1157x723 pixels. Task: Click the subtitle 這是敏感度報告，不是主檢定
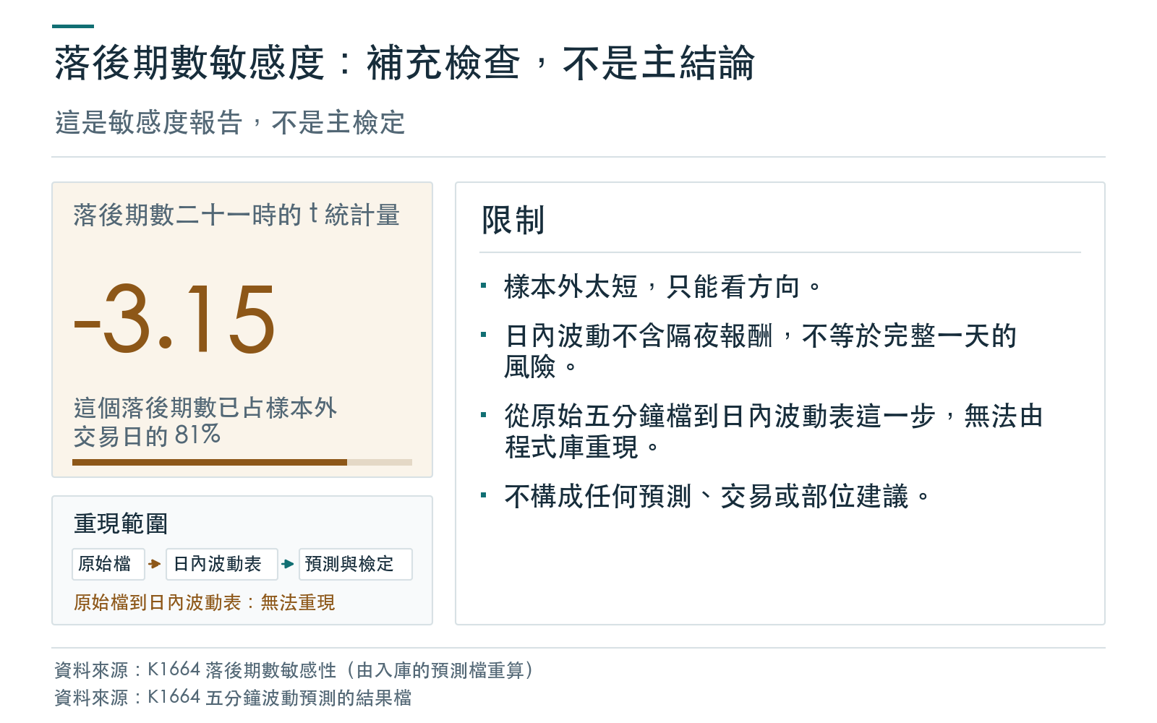(x=230, y=122)
